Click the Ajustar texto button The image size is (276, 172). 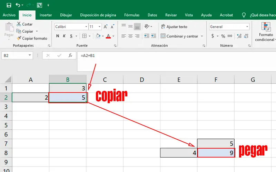pyautogui.click(x=174, y=27)
